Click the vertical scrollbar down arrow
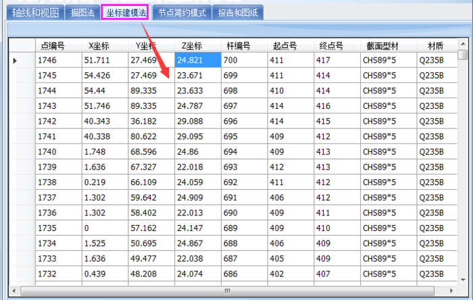The height and width of the screenshot is (300, 473). pos(463,280)
